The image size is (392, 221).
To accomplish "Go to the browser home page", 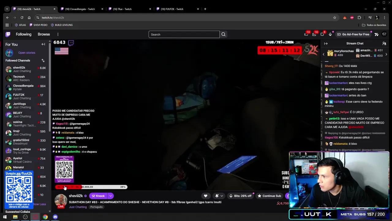I will click(x=29, y=17).
